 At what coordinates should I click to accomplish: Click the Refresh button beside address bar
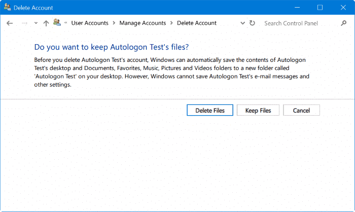pyautogui.click(x=253, y=23)
